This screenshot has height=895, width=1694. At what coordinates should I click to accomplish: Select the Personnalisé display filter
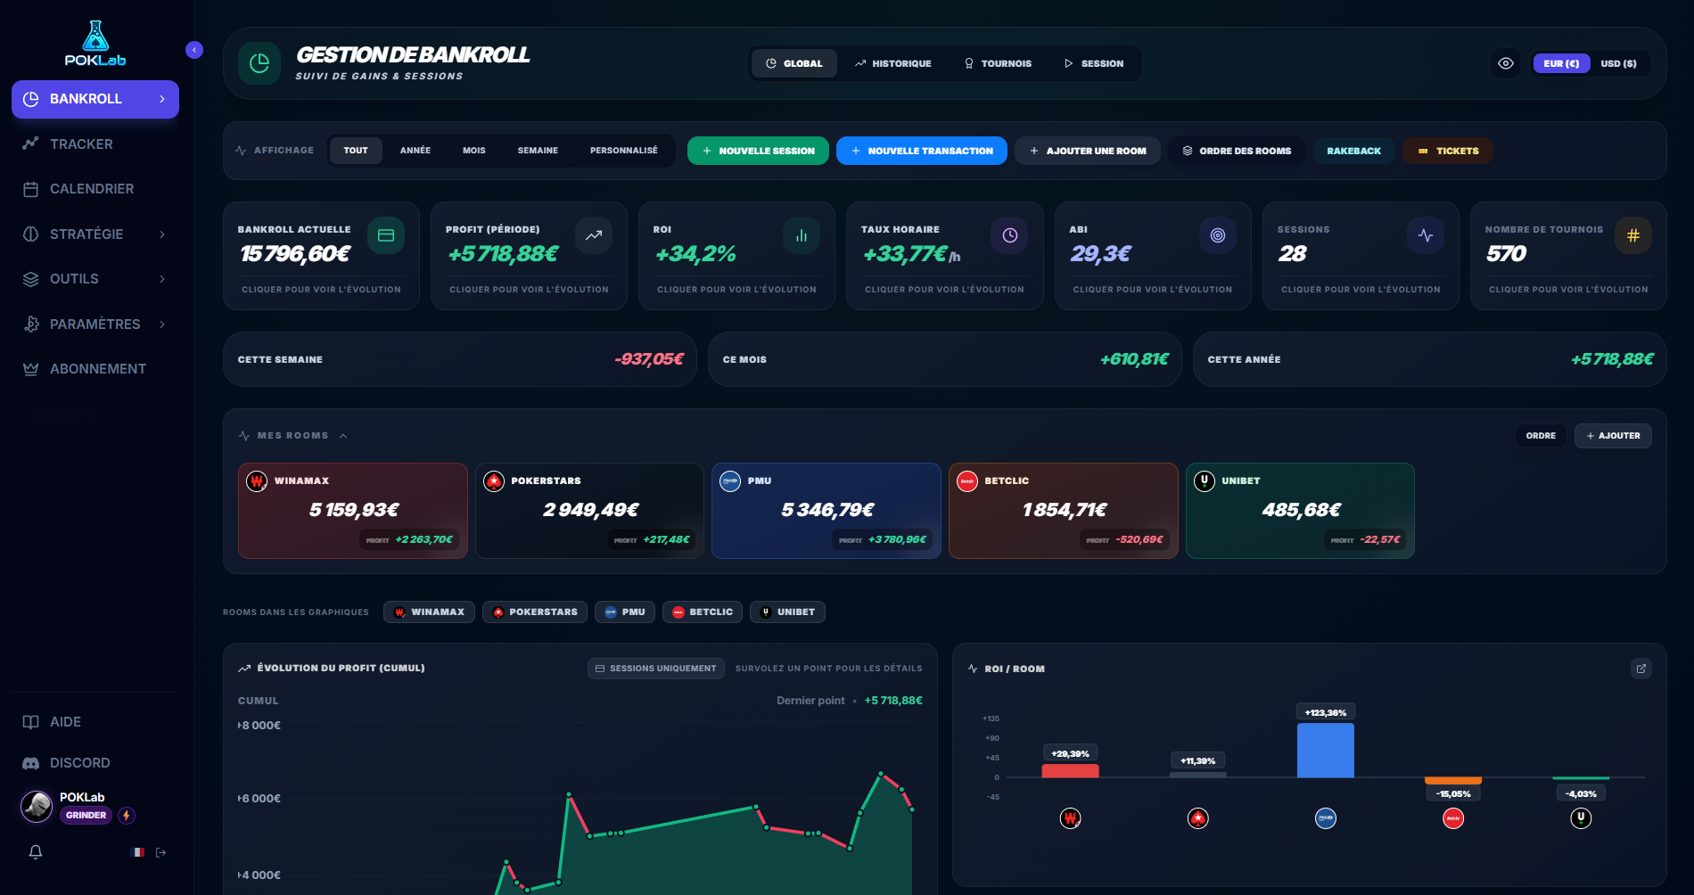click(x=624, y=151)
